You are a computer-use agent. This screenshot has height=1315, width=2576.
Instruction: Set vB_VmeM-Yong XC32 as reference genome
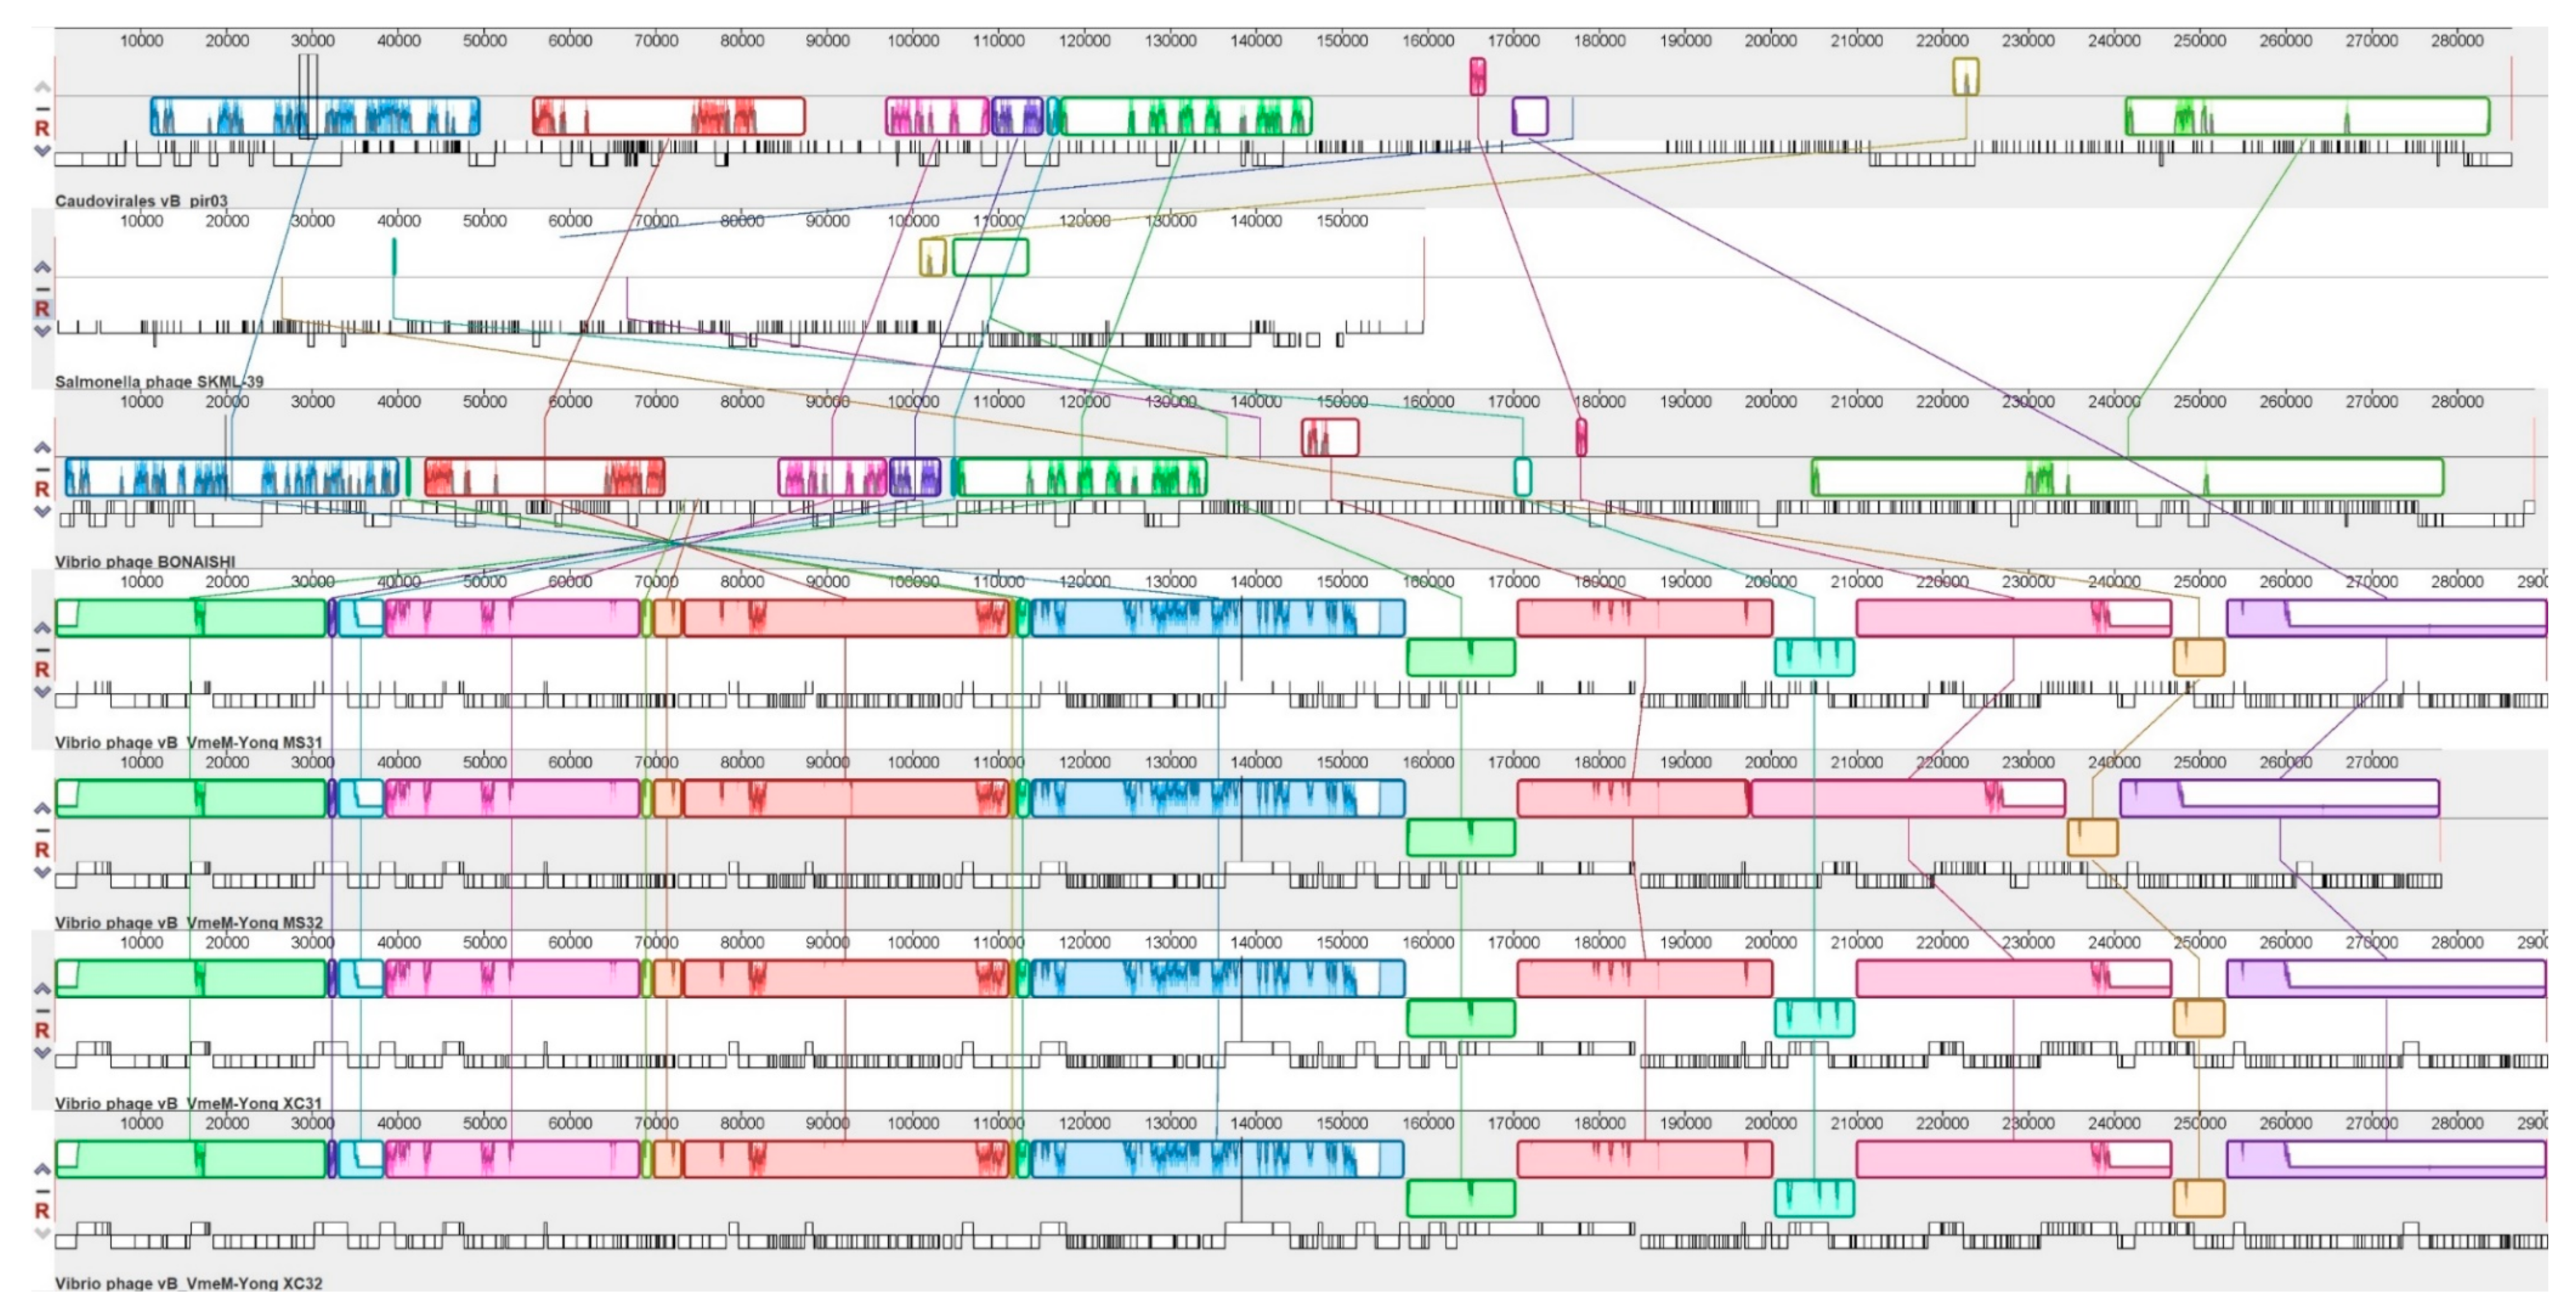(x=42, y=1210)
